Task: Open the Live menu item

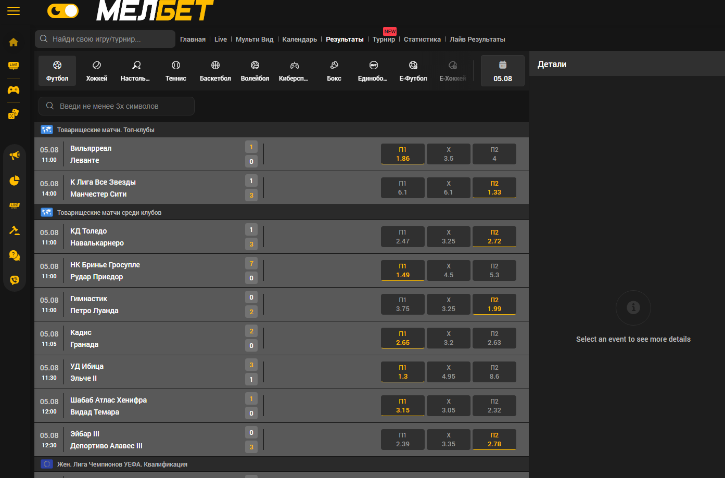Action: pyautogui.click(x=221, y=40)
